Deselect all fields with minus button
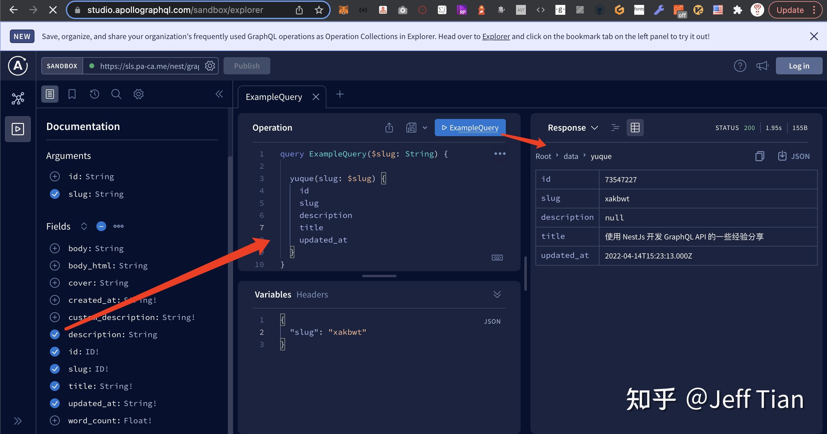The height and width of the screenshot is (434, 827). pos(101,226)
